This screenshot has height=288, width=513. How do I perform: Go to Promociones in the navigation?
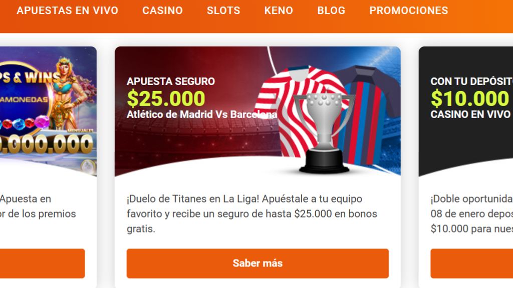click(409, 10)
